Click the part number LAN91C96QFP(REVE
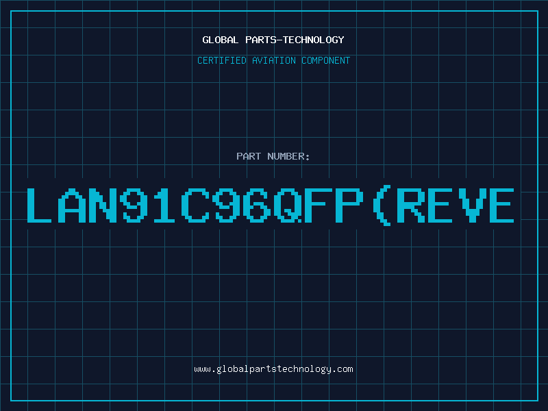This screenshot has width=548, height=411. [x=271, y=206]
